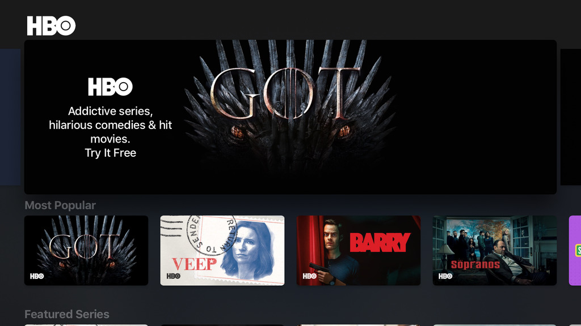Open the Game of Thrones hero banner artwork
581x326 pixels.
click(x=290, y=117)
